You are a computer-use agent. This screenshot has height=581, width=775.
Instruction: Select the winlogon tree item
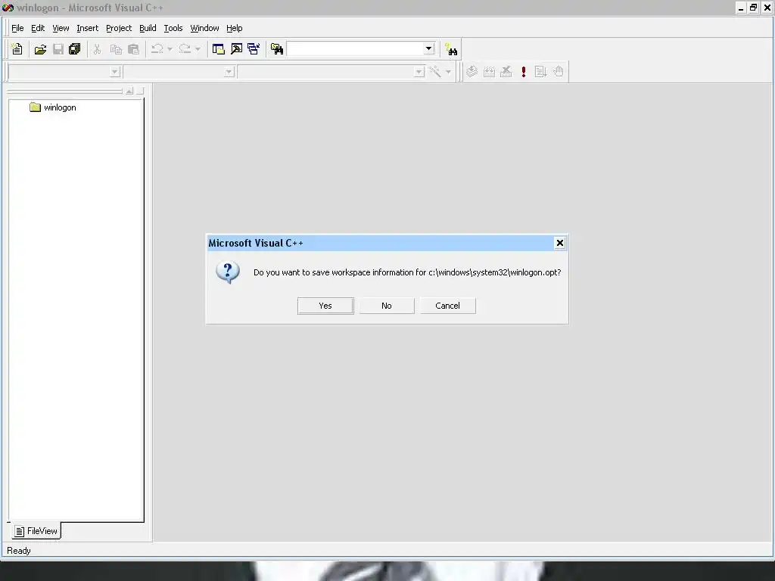click(60, 107)
